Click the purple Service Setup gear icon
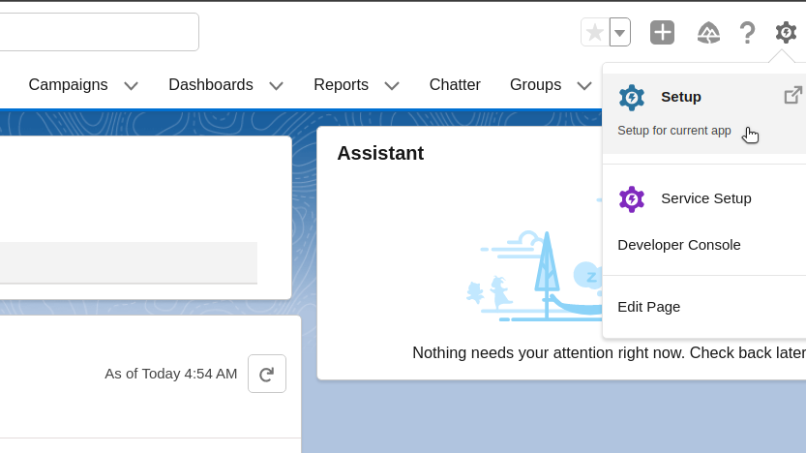 click(x=632, y=199)
